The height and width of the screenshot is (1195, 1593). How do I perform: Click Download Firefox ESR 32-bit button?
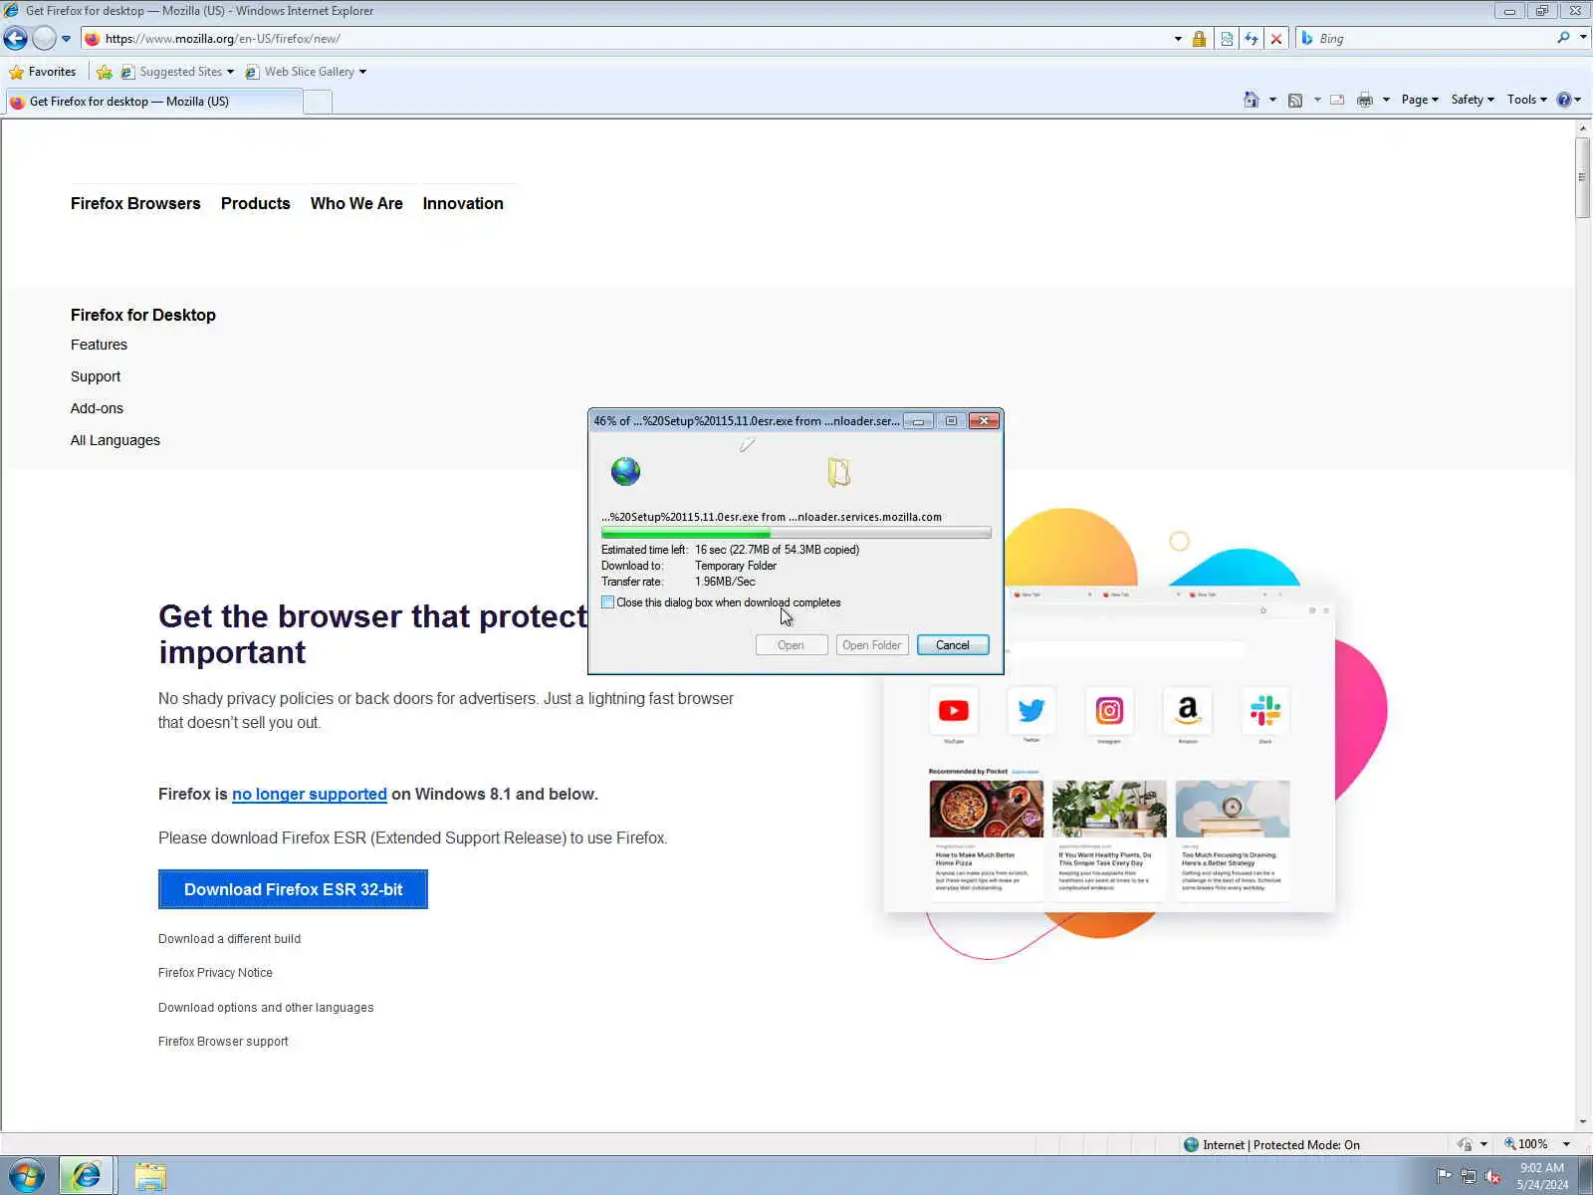pyautogui.click(x=293, y=889)
